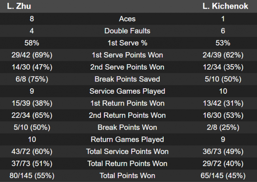
Task: Click the Break Points Saved label
Action: coord(127,79)
